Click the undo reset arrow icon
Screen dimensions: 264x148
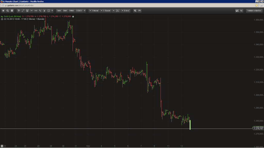(139, 11)
